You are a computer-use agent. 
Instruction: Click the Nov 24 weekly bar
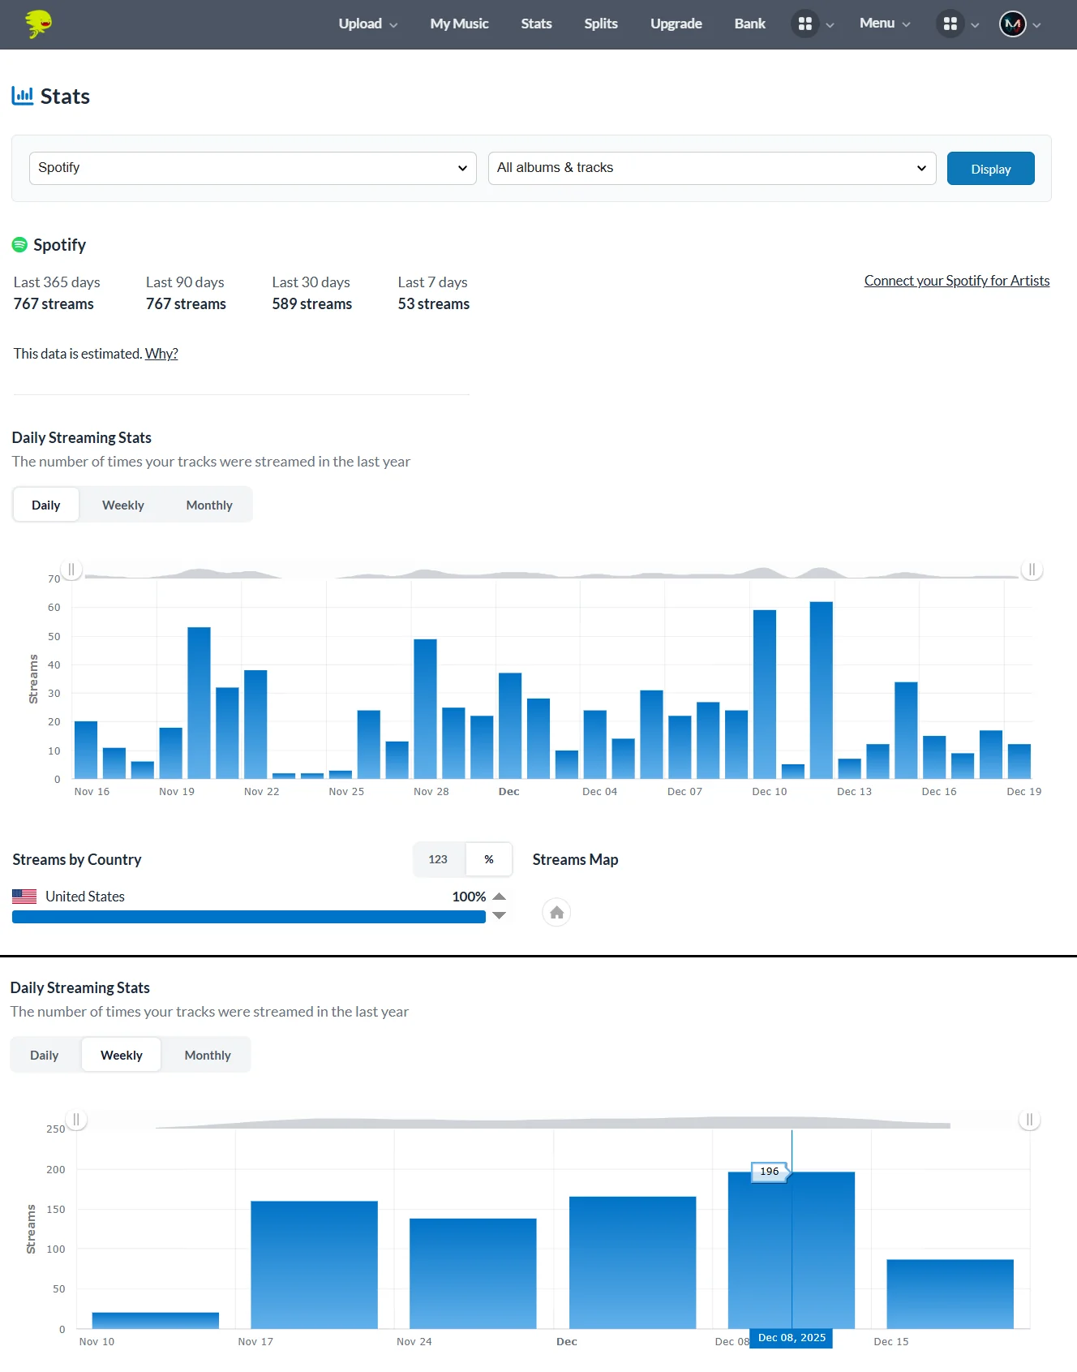click(x=473, y=1273)
